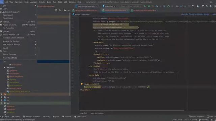Viewport: 216px width, 121px height.
Task: Open the Tools menu
Action: (x=60, y=2)
